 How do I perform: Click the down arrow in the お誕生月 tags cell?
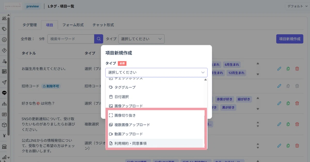(x=258, y=74)
